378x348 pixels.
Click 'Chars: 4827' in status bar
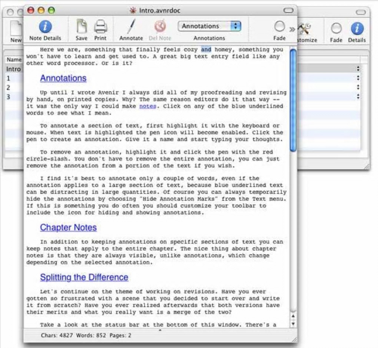pyautogui.click(x=57, y=335)
